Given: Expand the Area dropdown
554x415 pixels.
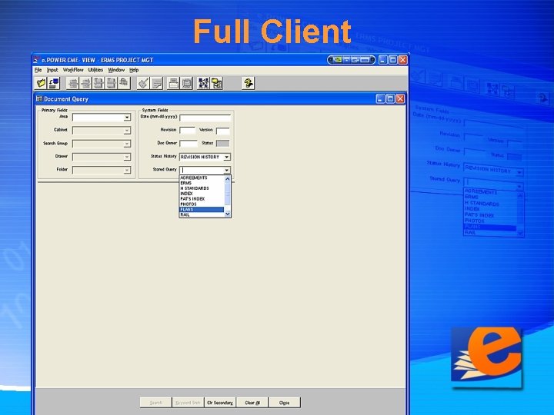Looking at the screenshot, I should tap(127, 117).
